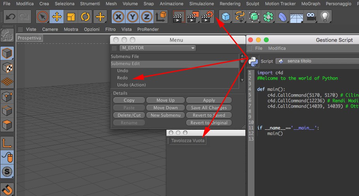This screenshot has width=359, height=196.
Task: Click the Menu window grip handle
Action: (x=114, y=48)
